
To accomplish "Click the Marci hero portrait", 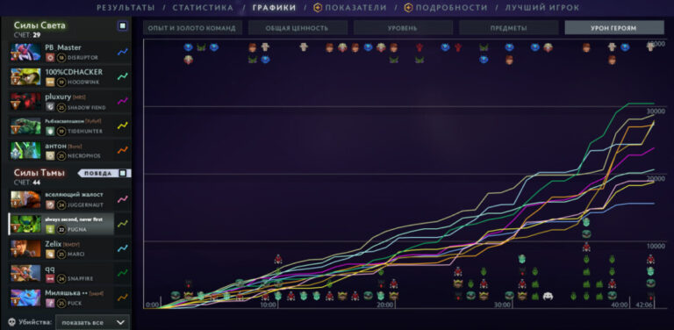I will [25, 248].
